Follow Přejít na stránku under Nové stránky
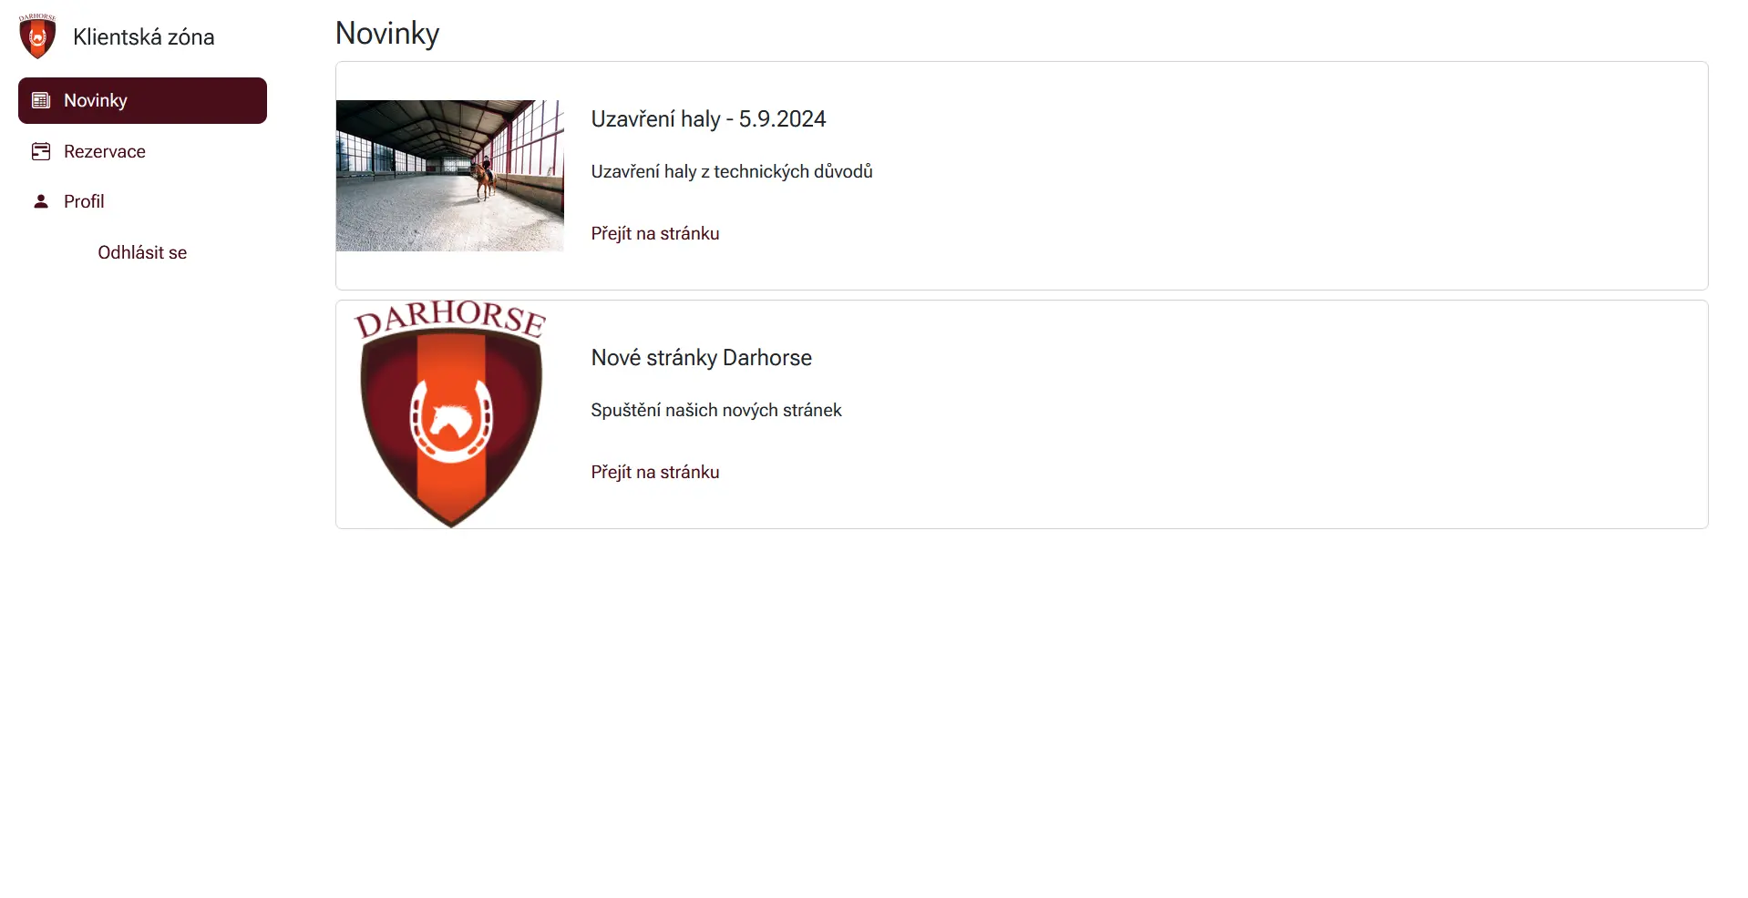Screen dimensions: 1748x898 tap(655, 472)
